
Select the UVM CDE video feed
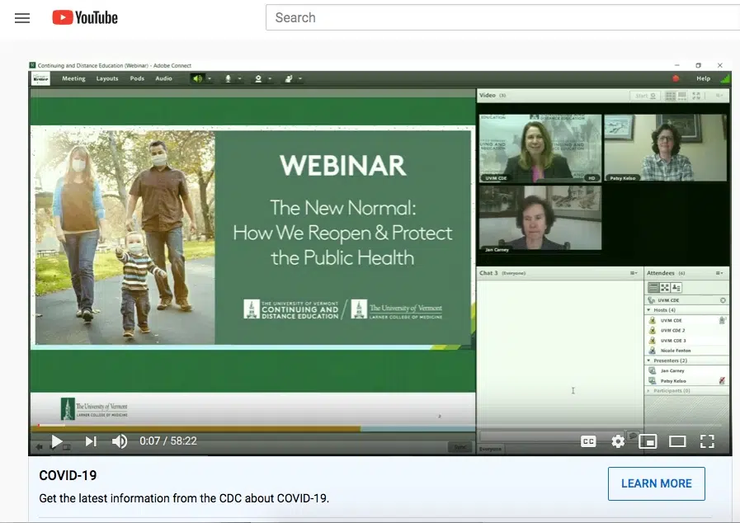pos(540,148)
